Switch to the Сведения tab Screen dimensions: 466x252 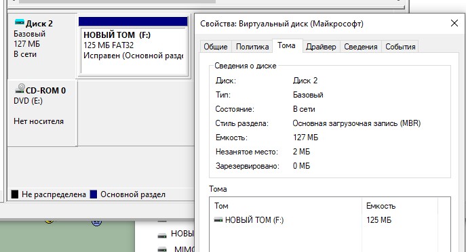360,47
